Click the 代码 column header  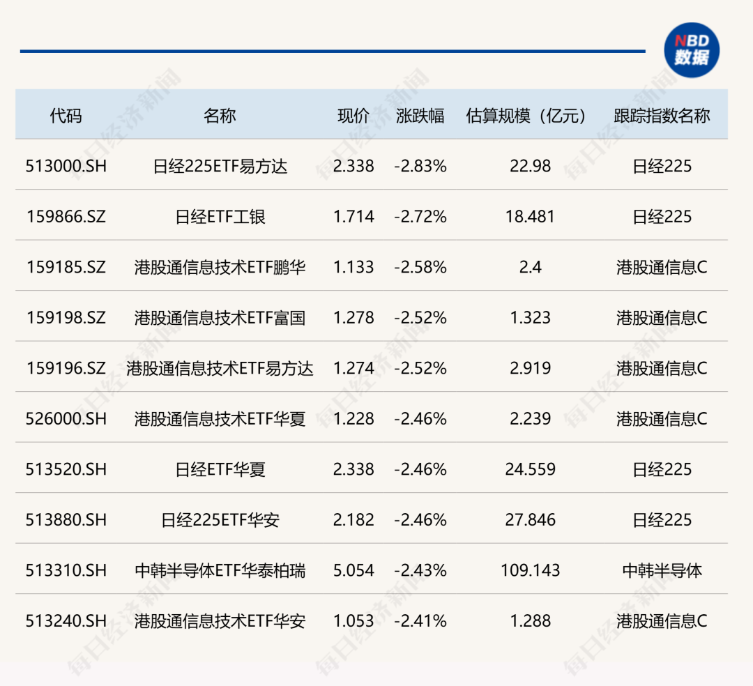pos(66,116)
